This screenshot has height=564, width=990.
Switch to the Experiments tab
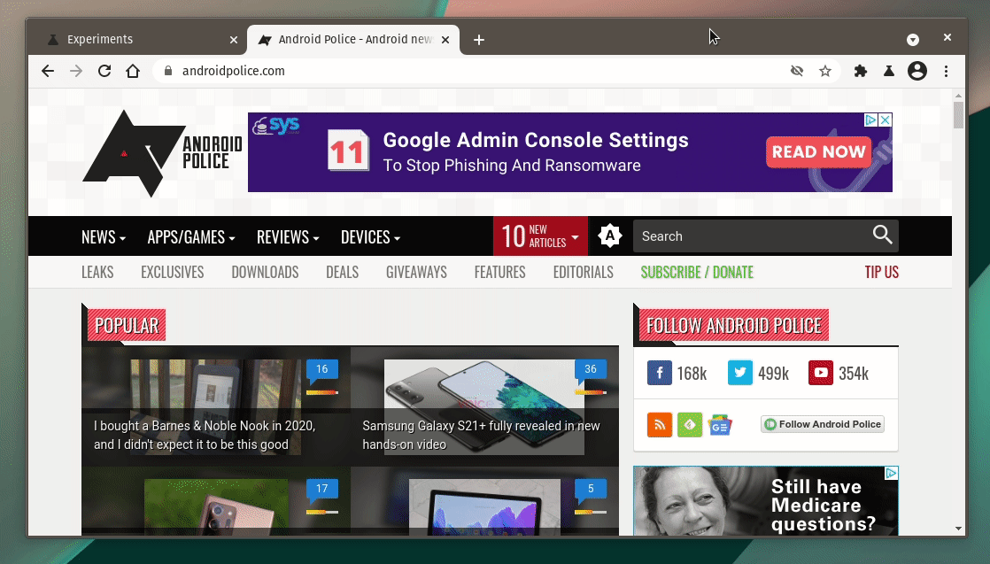pos(137,40)
